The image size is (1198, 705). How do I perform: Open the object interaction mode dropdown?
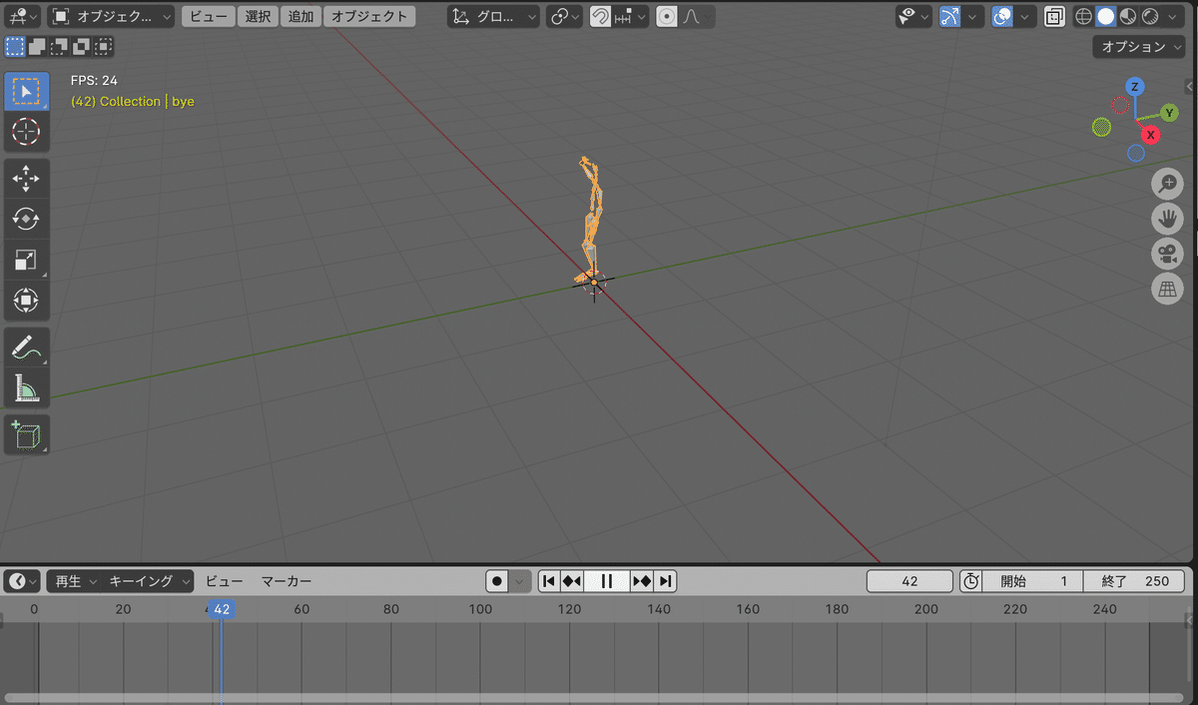pos(110,16)
